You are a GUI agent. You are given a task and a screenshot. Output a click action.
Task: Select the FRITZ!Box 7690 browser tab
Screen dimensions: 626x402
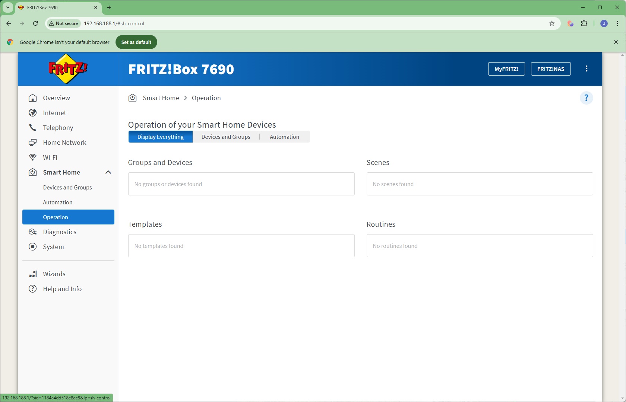(59, 7)
